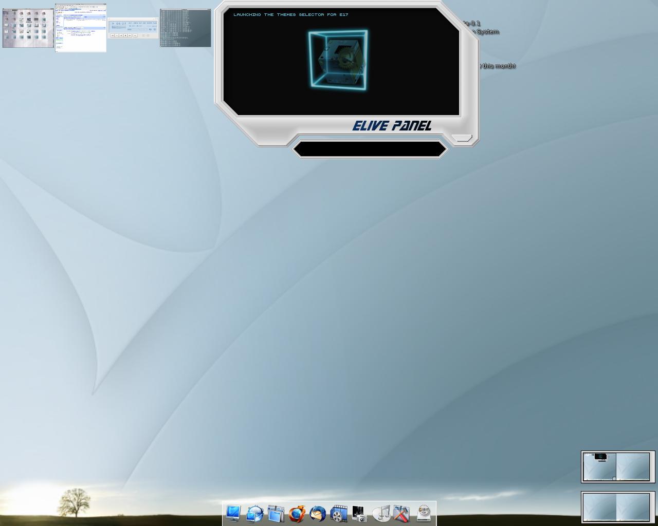The width and height of the screenshot is (658, 526).
Task: Launch the film reel video player icon
Action: 339,513
